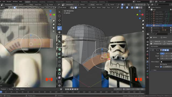Toggle grid perspective icon in left viewport

(53, 31)
